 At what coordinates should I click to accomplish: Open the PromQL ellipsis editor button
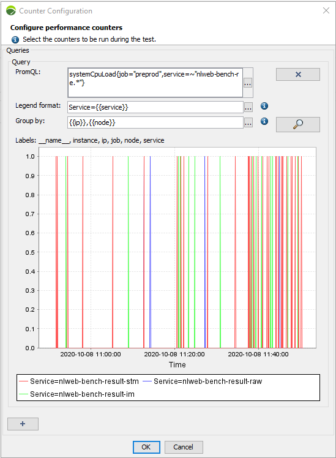tap(247, 83)
